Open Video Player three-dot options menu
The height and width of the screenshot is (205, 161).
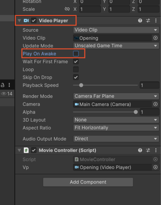pyautogui.click(x=156, y=20)
